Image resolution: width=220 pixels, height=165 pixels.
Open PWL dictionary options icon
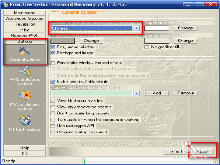tap(25, 96)
